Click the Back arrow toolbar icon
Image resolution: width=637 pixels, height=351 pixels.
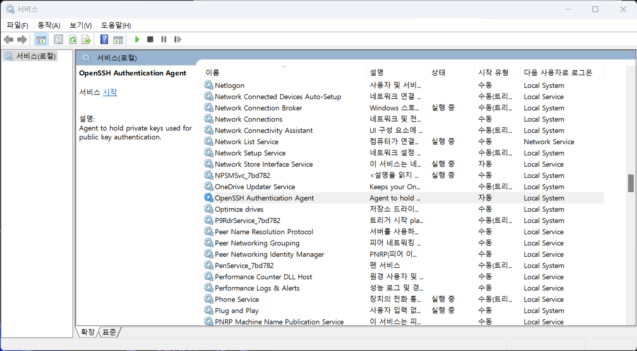(9, 39)
